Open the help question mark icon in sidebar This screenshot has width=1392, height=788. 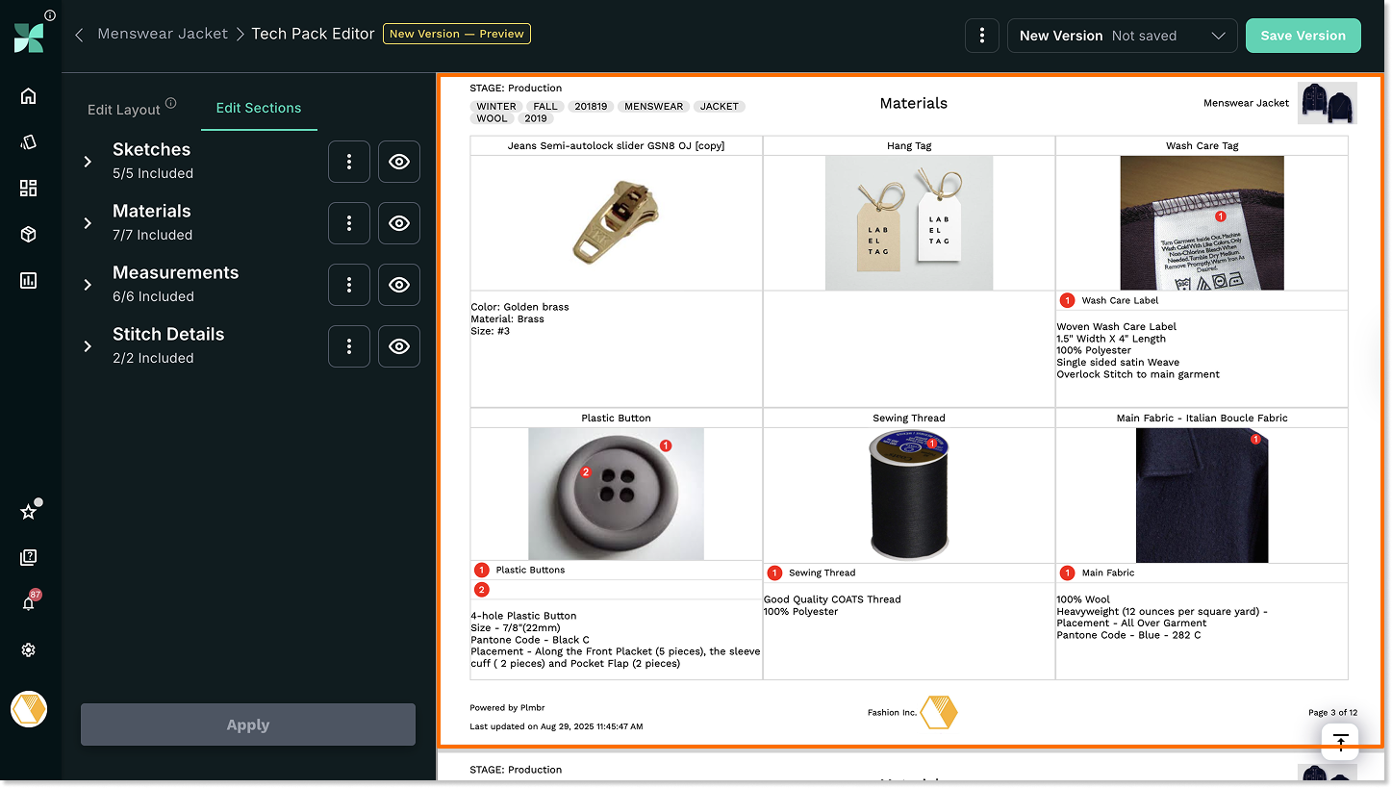click(28, 557)
